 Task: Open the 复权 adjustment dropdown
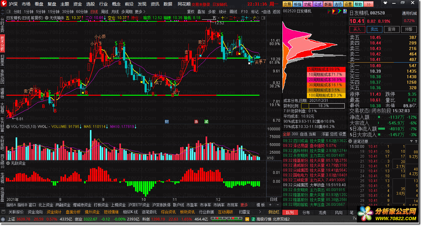(x=191, y=12)
